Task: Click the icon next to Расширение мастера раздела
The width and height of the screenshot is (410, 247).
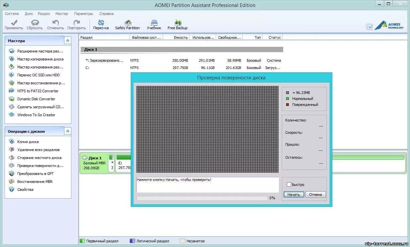Action: [x=12, y=51]
